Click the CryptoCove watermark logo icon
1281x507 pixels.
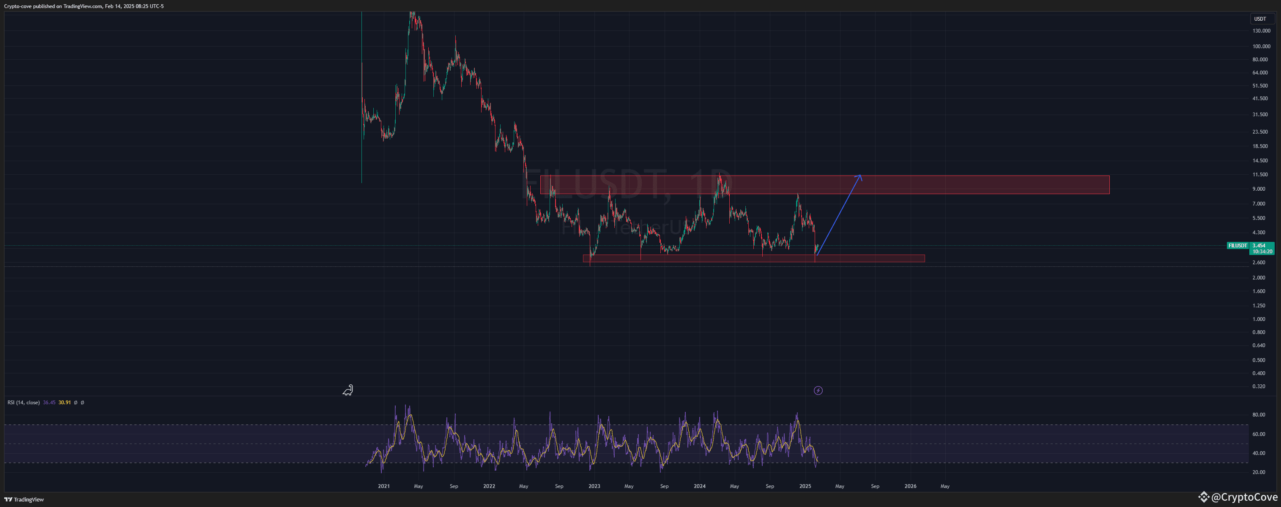1204,497
